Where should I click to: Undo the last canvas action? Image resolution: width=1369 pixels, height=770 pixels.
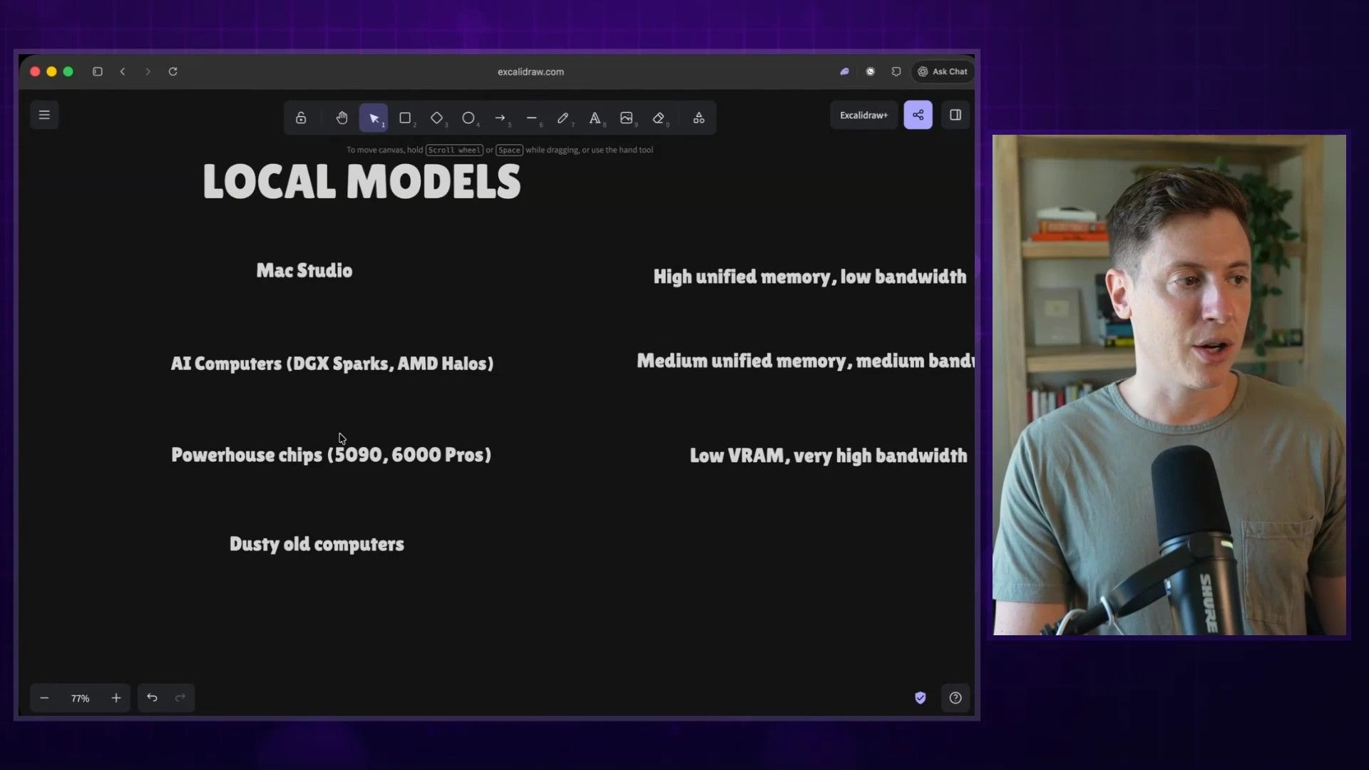152,698
